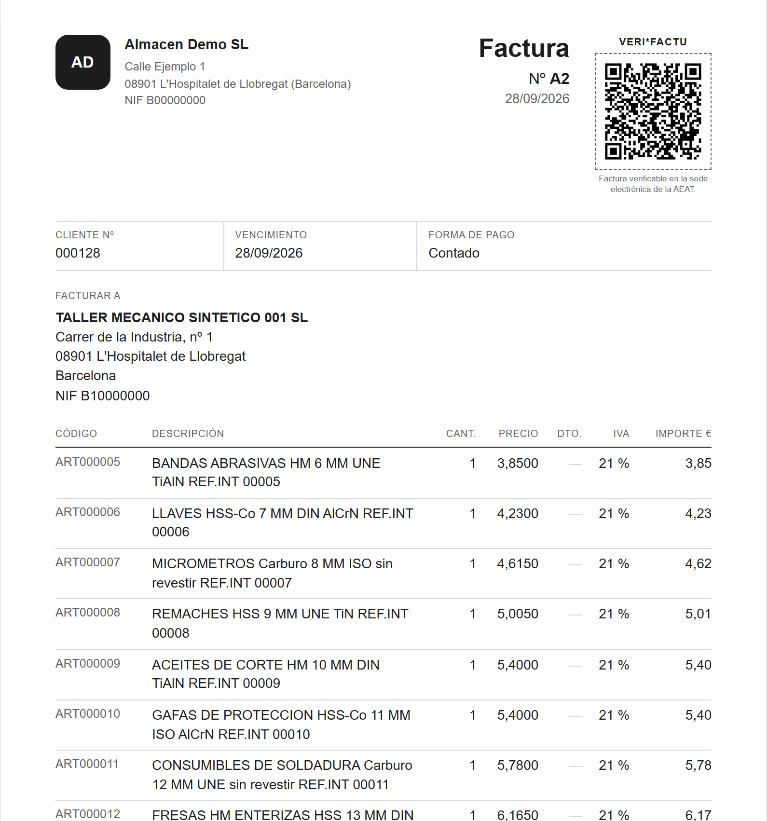Image resolution: width=767 pixels, height=821 pixels.
Task: Click the LLAVES HSS-Co 7 MM description
Action: (283, 522)
